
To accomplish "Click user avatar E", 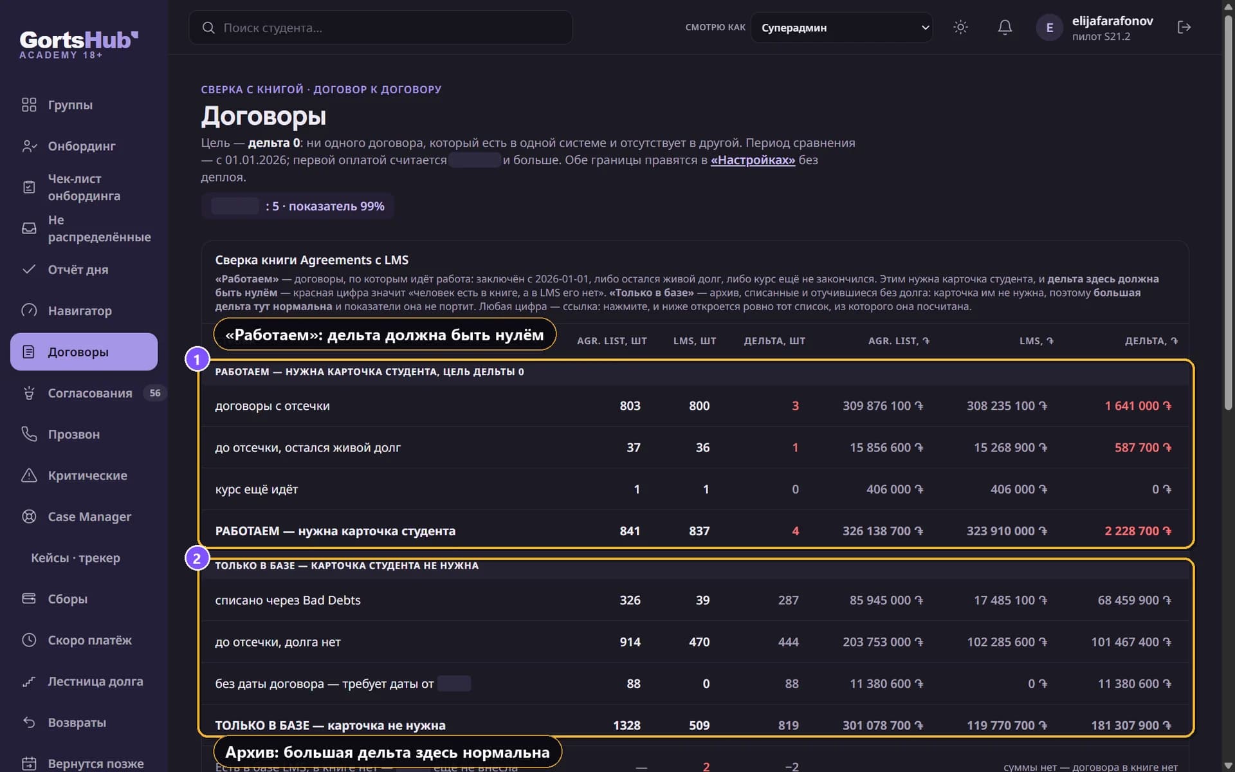I will click(1049, 28).
